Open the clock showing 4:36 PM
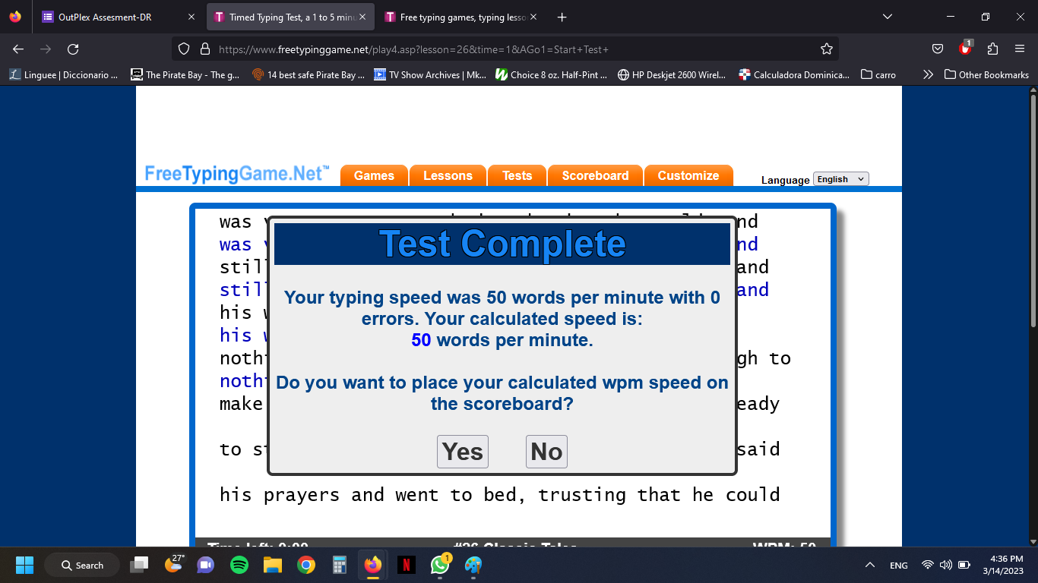 pos(1002,565)
